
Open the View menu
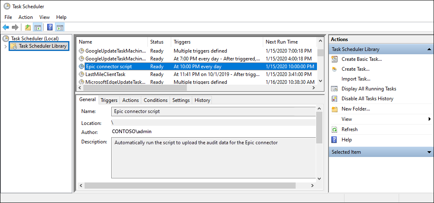[x=45, y=17]
